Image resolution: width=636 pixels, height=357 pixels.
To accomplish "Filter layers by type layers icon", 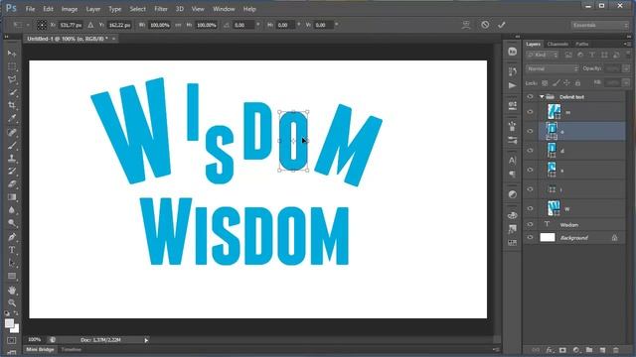I will [592, 56].
